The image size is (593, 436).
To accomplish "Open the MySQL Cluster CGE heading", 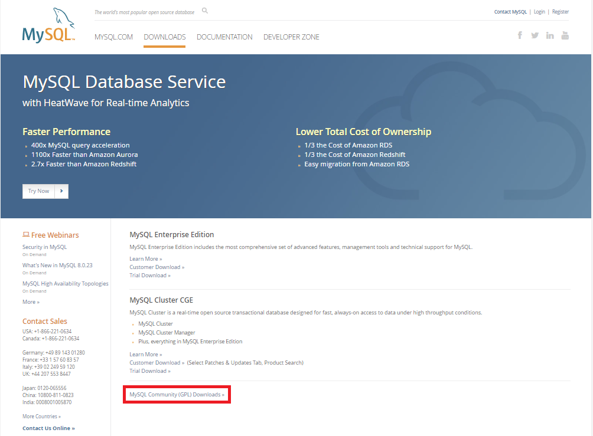I will 161,300.
